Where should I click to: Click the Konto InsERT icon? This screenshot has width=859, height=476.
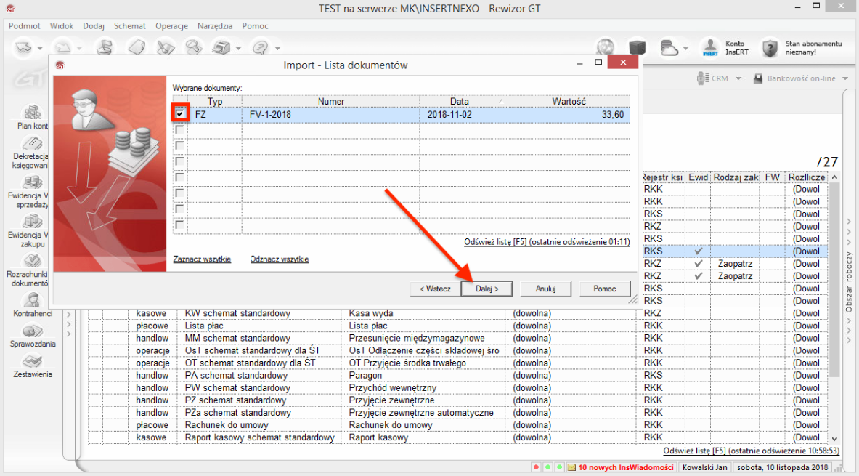pyautogui.click(x=709, y=48)
